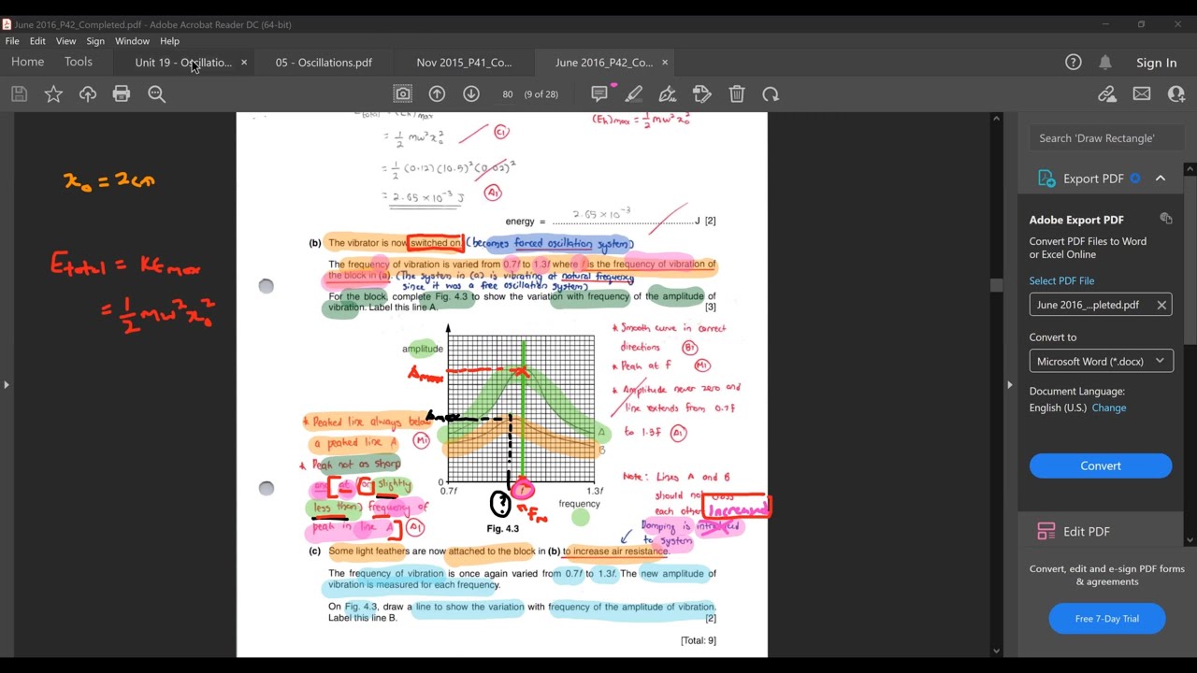The image size is (1197, 673).
Task: Collapse the right tools pane
Action: 1009,384
